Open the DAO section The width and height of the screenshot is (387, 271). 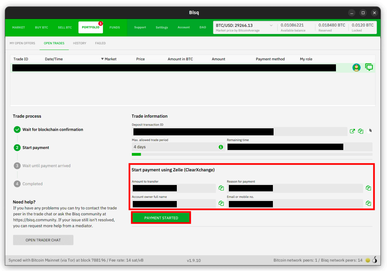[203, 27]
